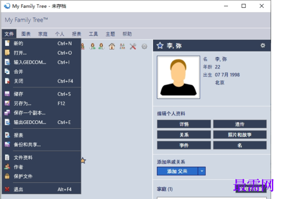This screenshot has height=199, width=282.
Task: Click the 另存为 save-as icon
Action: [7, 103]
